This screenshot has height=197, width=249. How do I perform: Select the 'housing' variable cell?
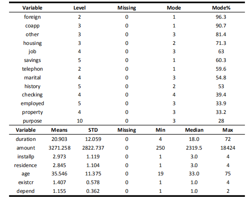(32, 43)
